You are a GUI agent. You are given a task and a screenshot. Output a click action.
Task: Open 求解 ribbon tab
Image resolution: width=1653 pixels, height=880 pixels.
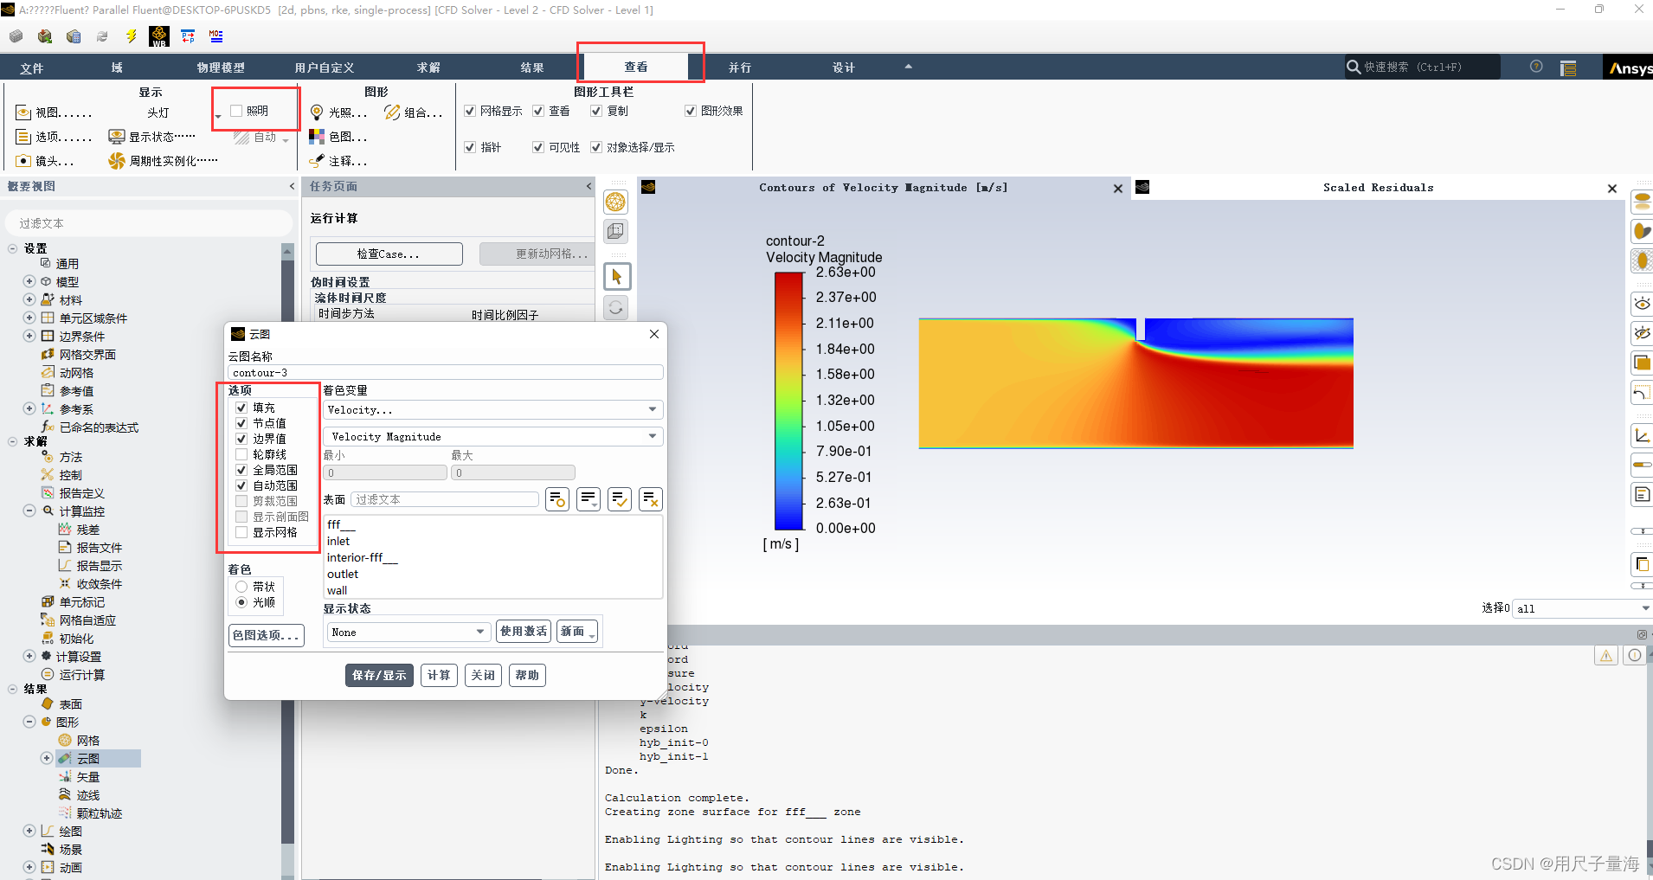pyautogui.click(x=428, y=67)
